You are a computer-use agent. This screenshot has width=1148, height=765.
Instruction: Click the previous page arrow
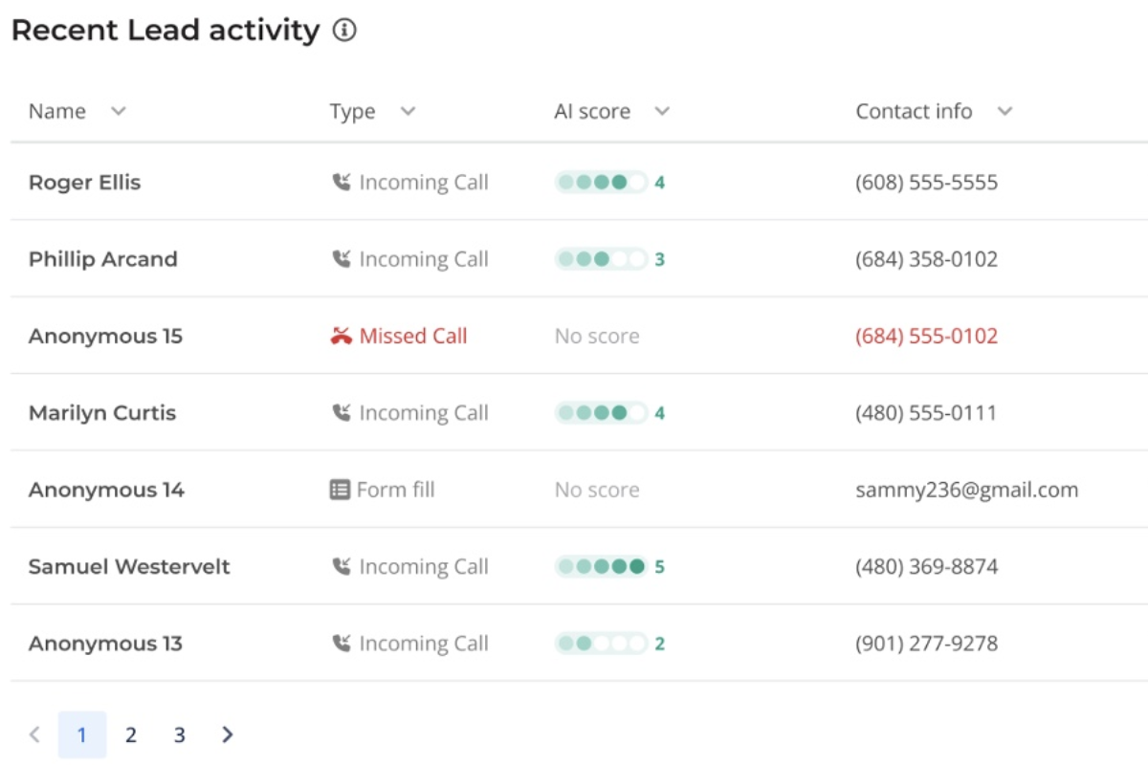pos(34,734)
